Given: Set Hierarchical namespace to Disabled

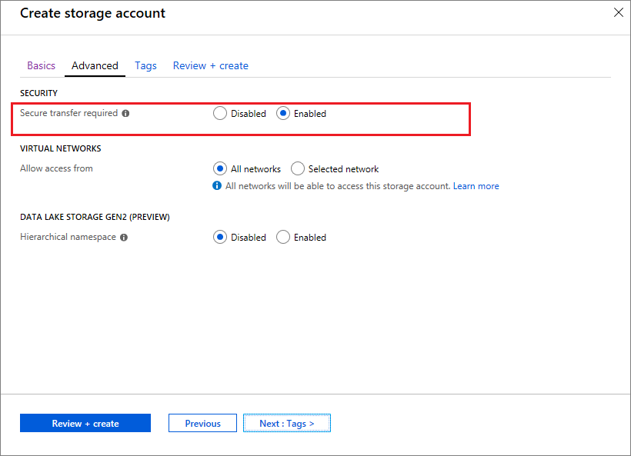Looking at the screenshot, I should click(220, 238).
